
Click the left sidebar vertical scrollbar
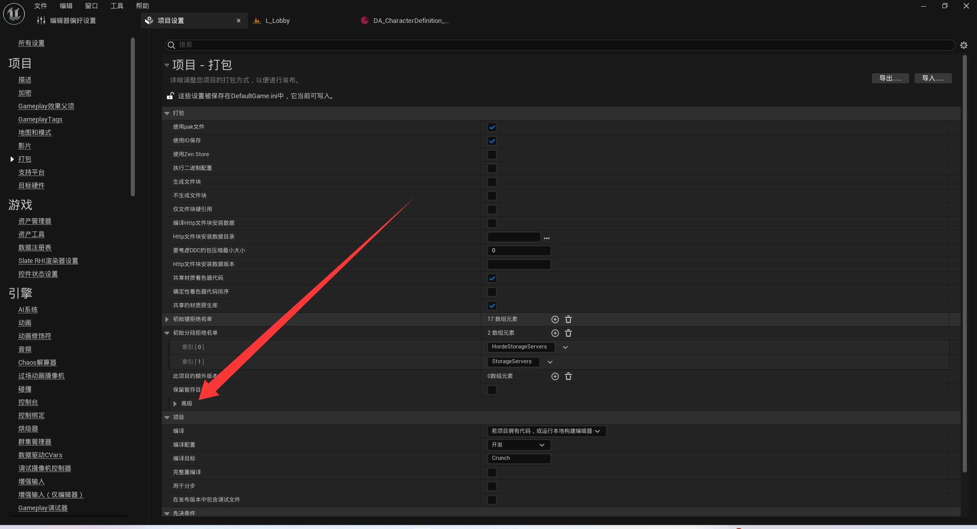pyautogui.click(x=133, y=117)
